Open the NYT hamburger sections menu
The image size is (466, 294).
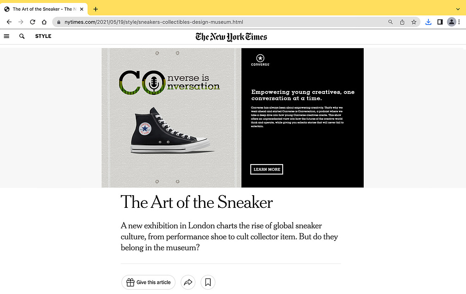click(x=7, y=36)
